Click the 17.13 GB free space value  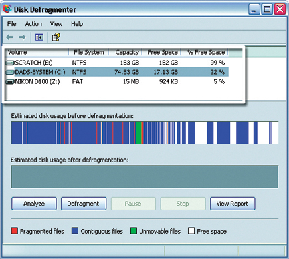166,72
